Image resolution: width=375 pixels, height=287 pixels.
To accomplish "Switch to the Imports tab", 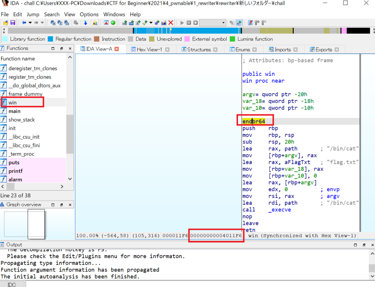I will [x=282, y=49].
